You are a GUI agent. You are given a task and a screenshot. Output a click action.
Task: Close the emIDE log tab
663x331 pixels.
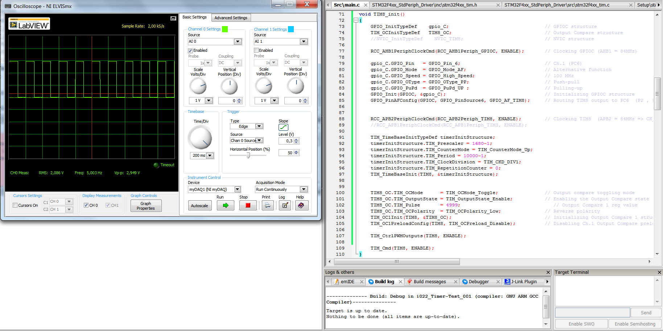pos(362,282)
